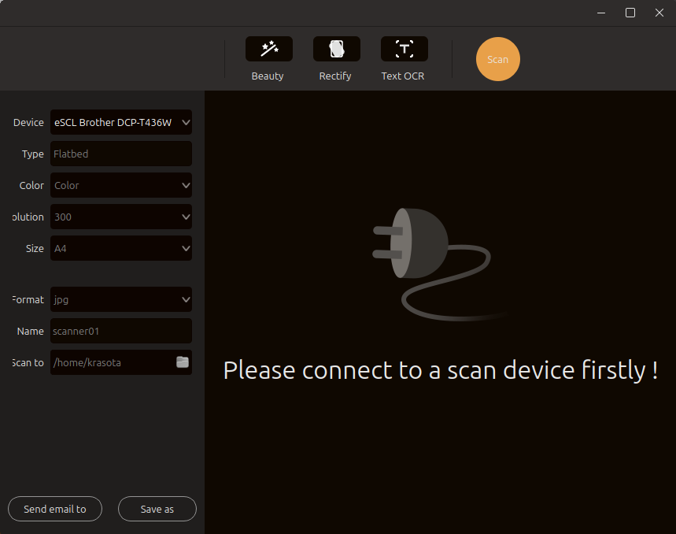Open the Resolution dropdown showing 300
The height and width of the screenshot is (534, 676).
121,217
